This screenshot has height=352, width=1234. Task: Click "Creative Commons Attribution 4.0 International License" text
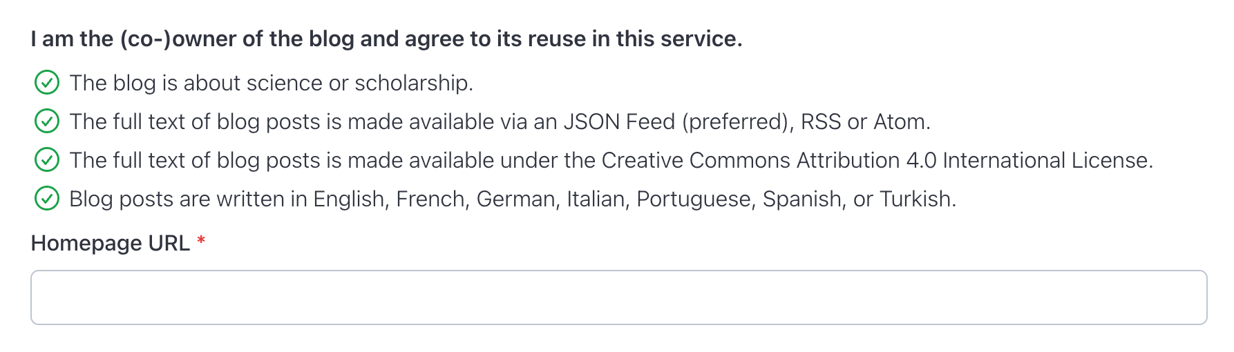[x=875, y=160]
